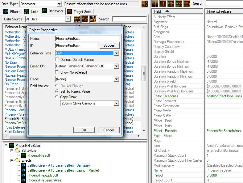Click third orange icon left of Search label

(93, 19)
